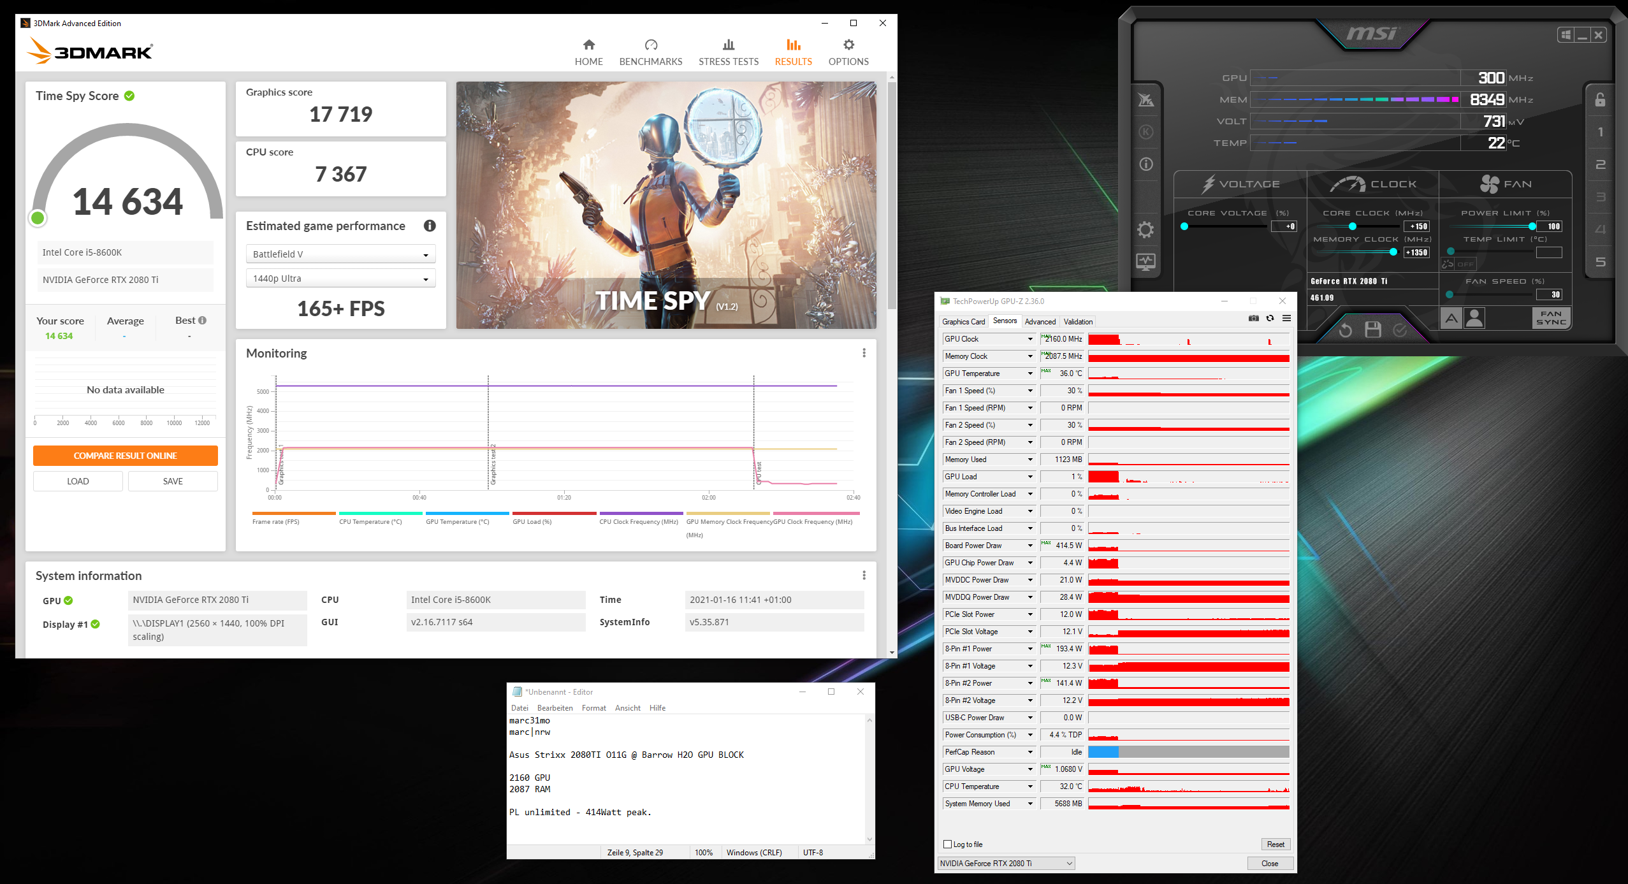
Task: Open the Afterburner information icon
Action: pos(1145,164)
